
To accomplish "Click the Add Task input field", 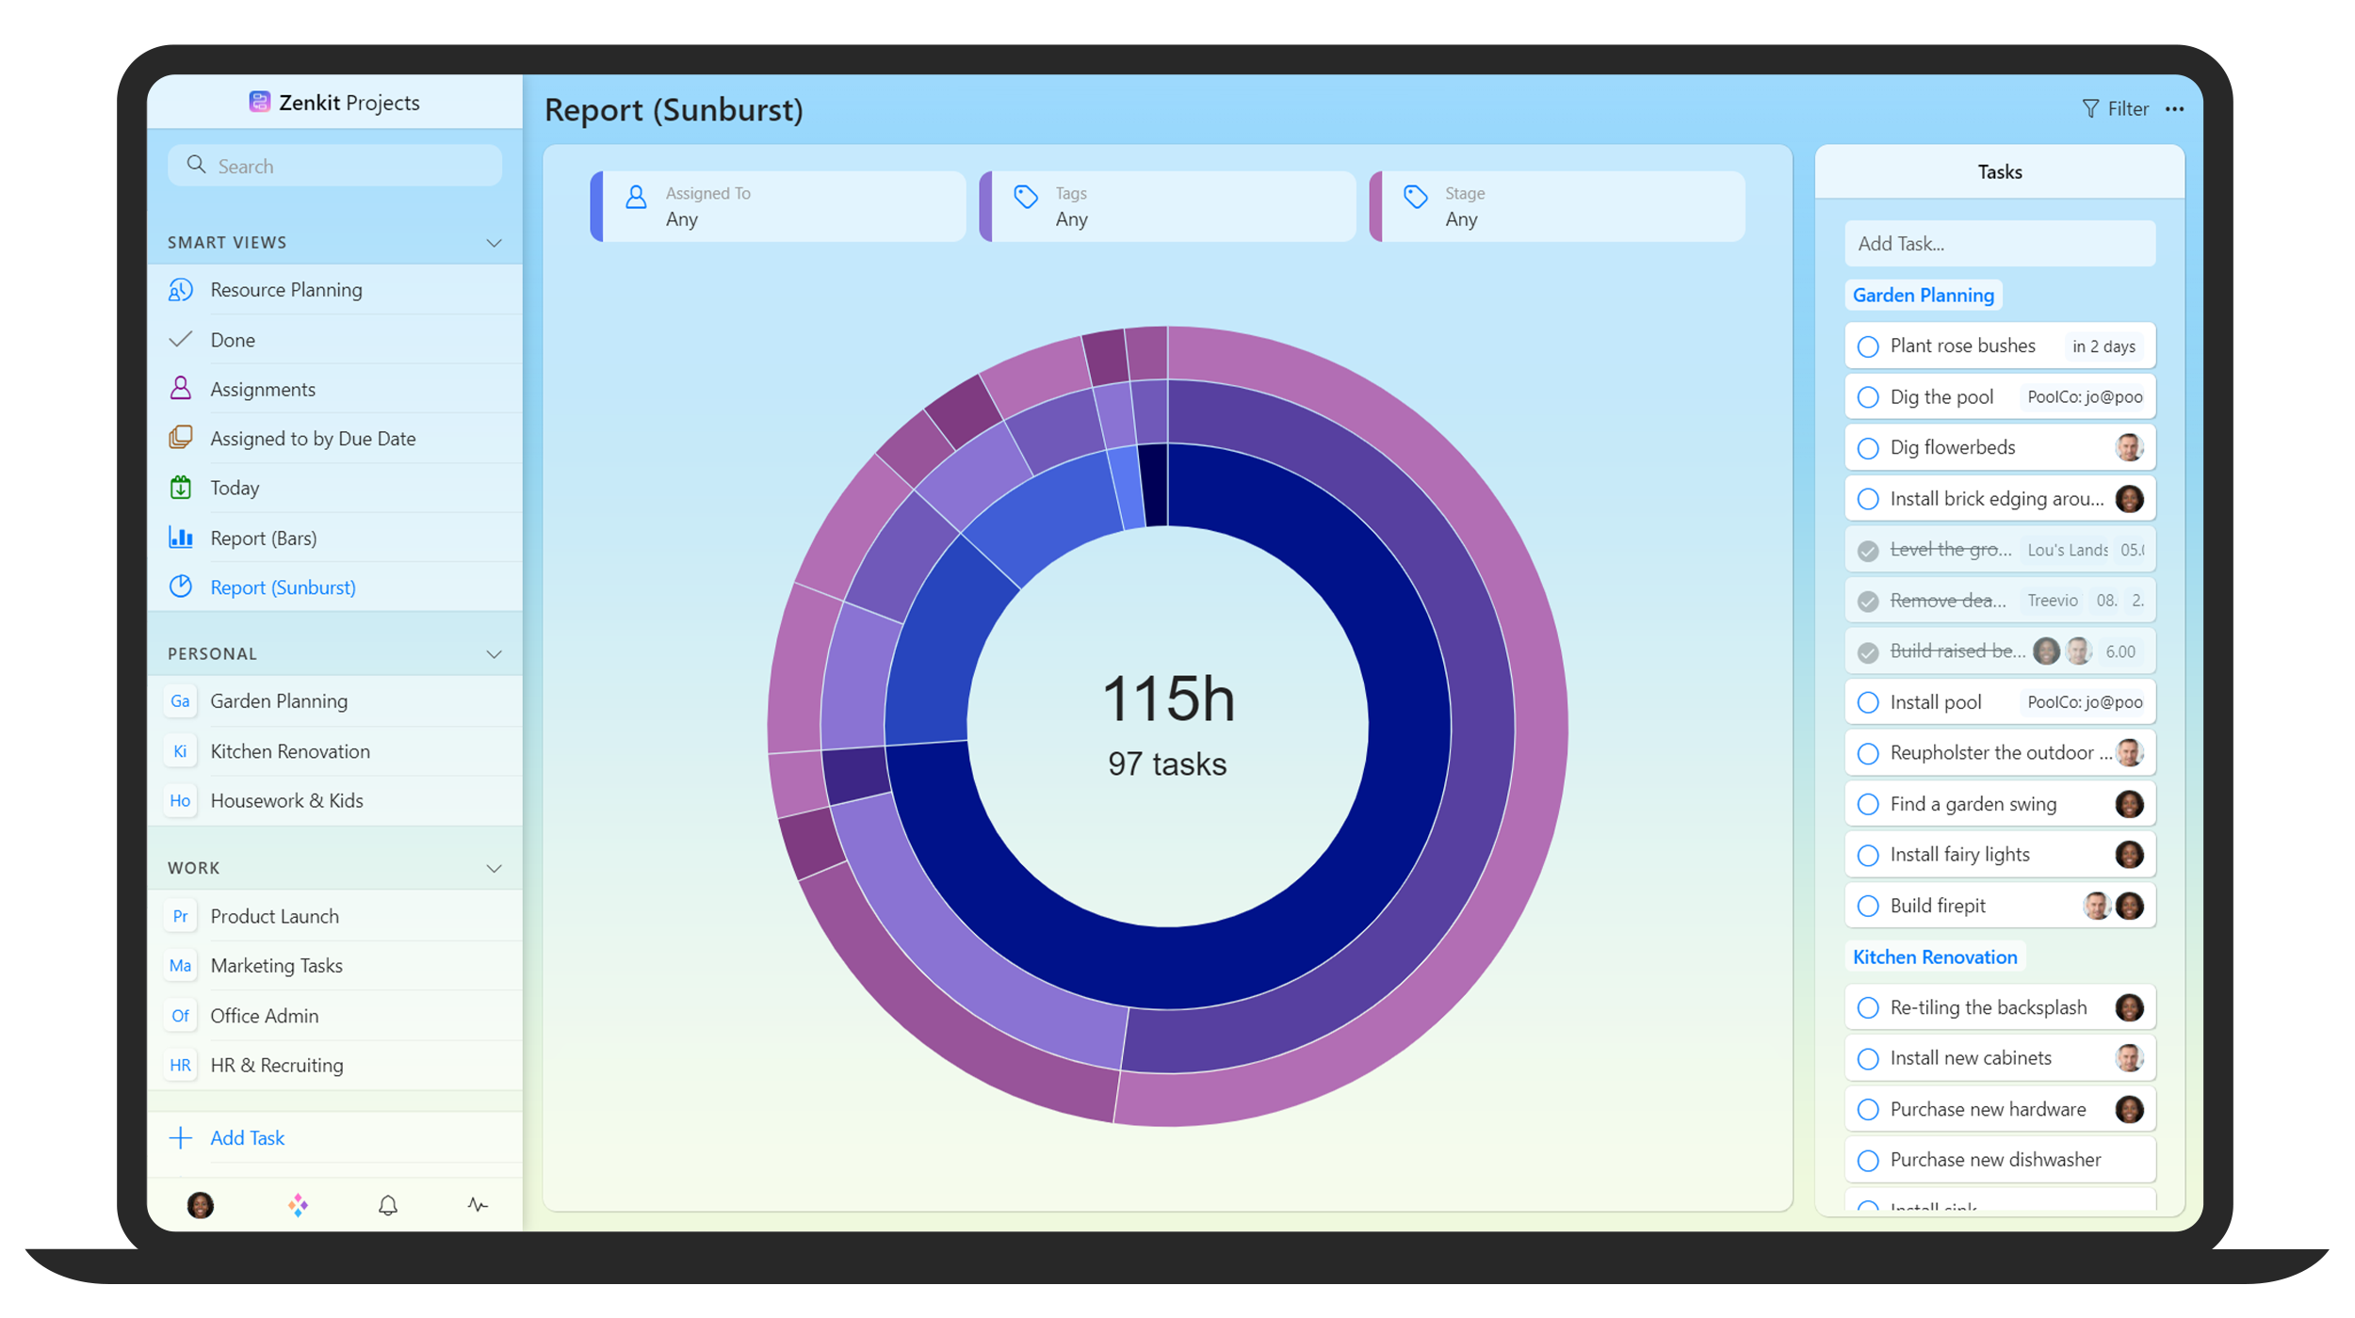I will pyautogui.click(x=1999, y=244).
